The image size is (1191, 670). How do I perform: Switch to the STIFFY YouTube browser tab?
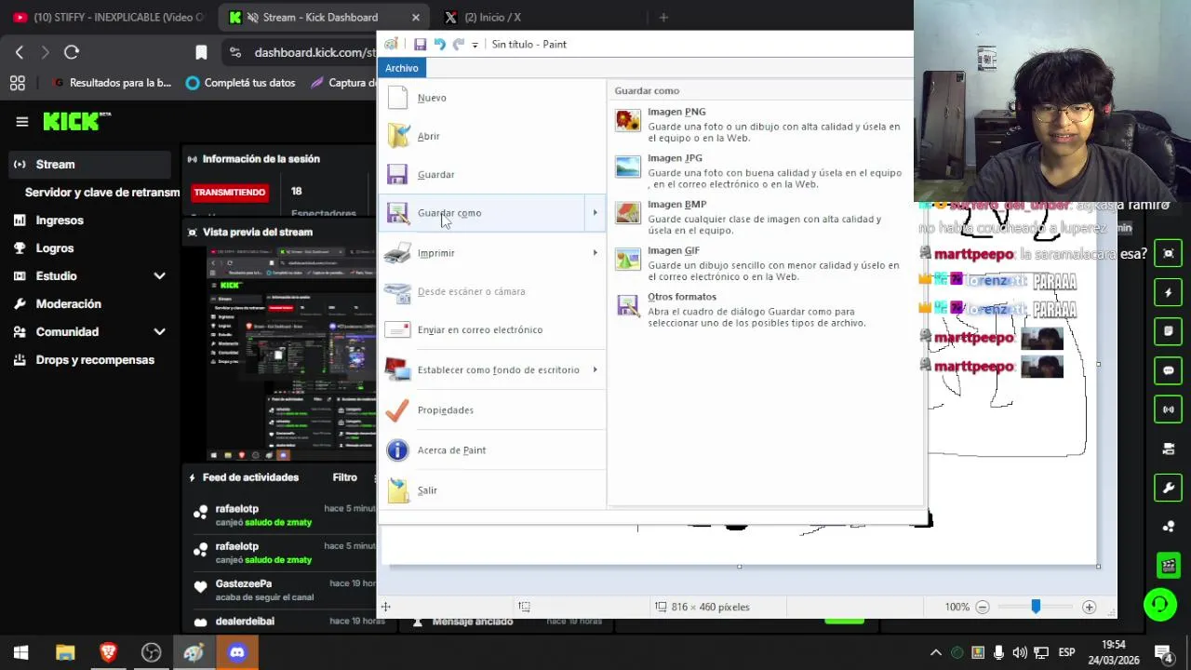109,17
